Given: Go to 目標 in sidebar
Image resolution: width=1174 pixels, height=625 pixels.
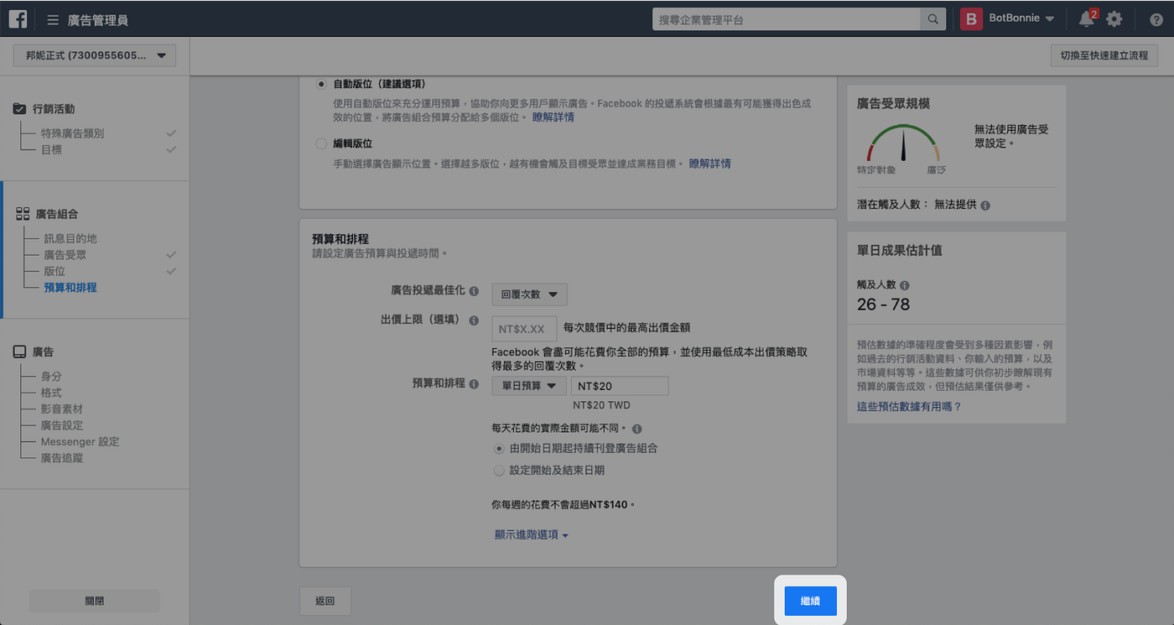Looking at the screenshot, I should point(51,149).
